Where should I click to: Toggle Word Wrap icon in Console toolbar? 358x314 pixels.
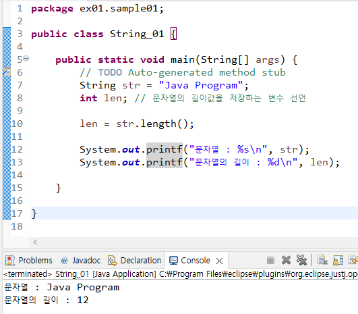(x=353, y=260)
